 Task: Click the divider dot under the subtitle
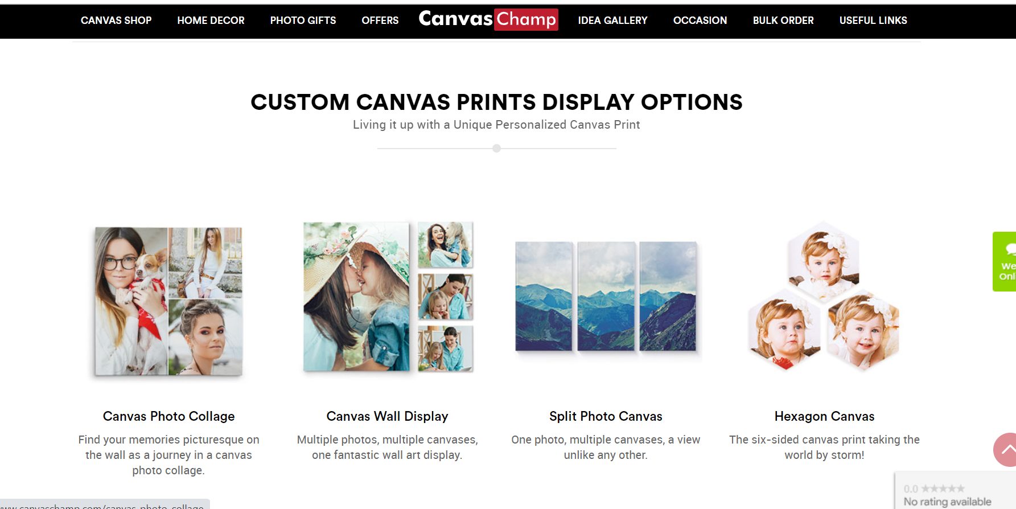tap(496, 148)
